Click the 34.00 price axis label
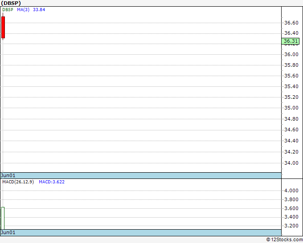 pos(291,163)
